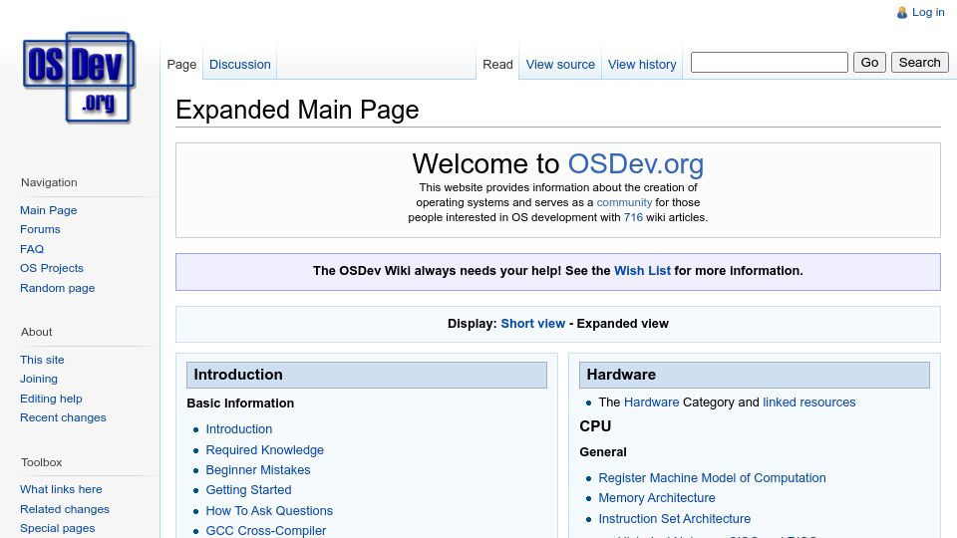Switch display to Short view
The width and height of the screenshot is (957, 538).
[x=532, y=323]
